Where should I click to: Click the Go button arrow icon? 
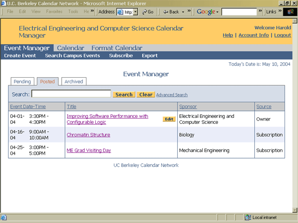tap(145, 12)
